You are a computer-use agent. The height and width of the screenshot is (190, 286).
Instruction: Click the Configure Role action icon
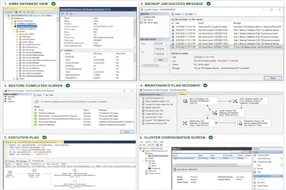pos(255,156)
